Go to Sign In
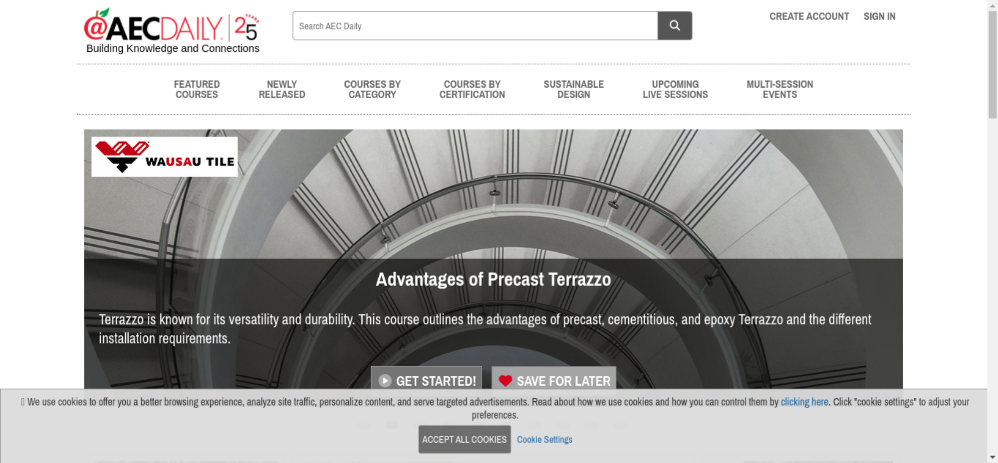The image size is (998, 463). [879, 16]
